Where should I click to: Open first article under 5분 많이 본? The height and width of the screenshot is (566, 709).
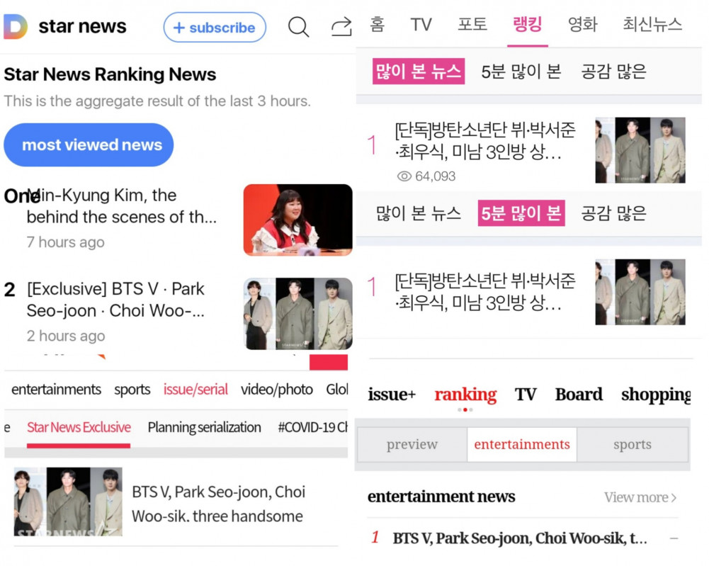coord(485,292)
